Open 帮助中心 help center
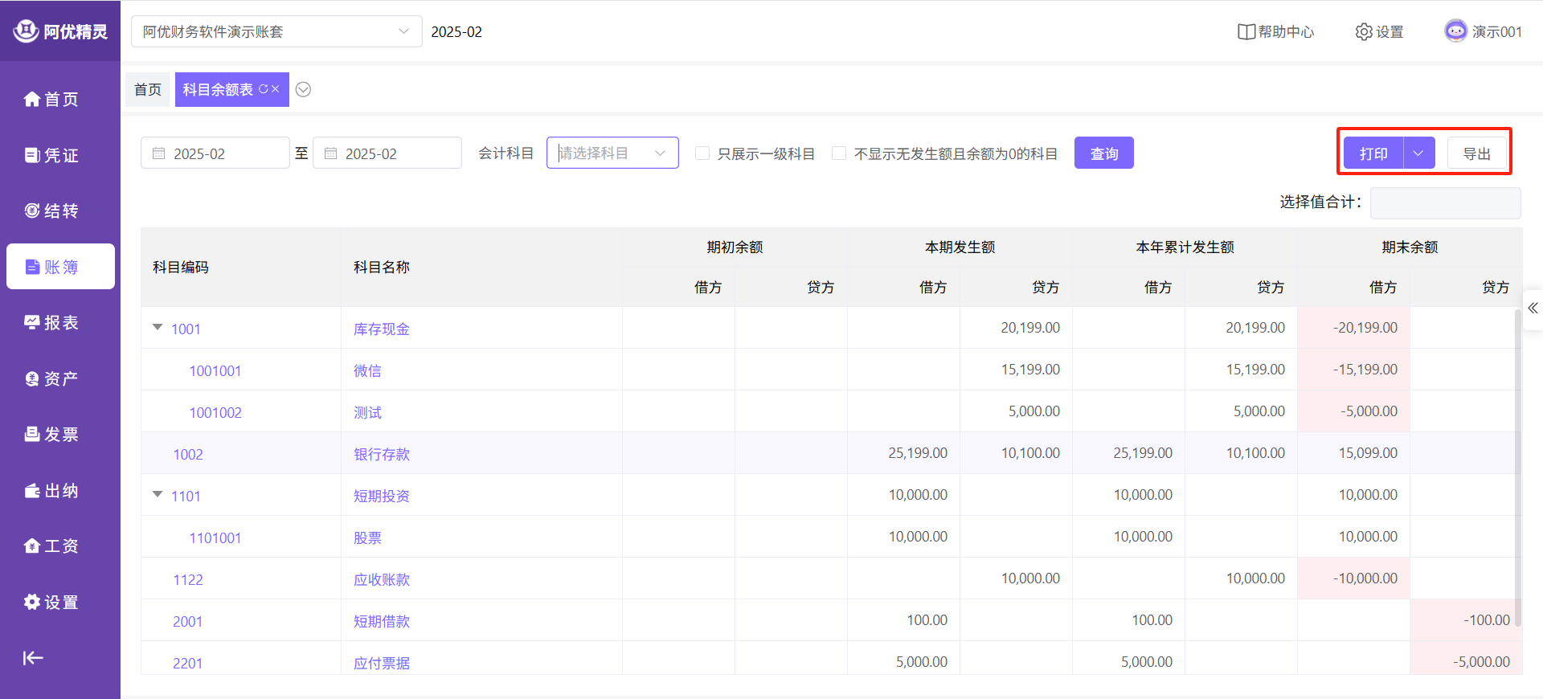Viewport: 1543px width, 699px height. tap(1275, 31)
